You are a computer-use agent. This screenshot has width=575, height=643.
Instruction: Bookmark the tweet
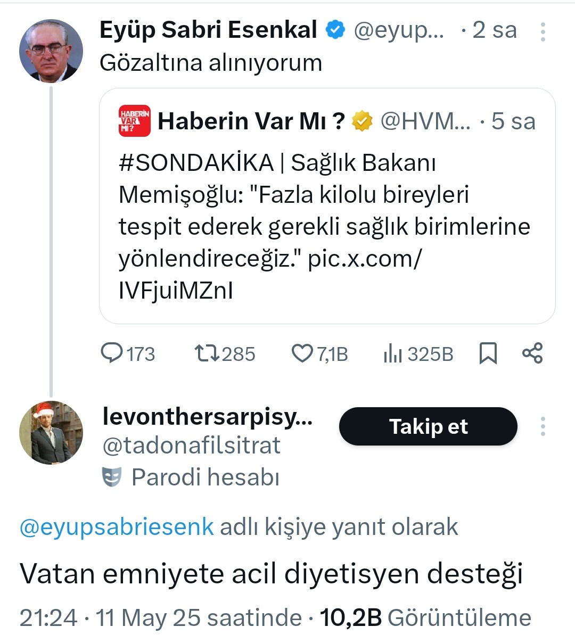[488, 353]
